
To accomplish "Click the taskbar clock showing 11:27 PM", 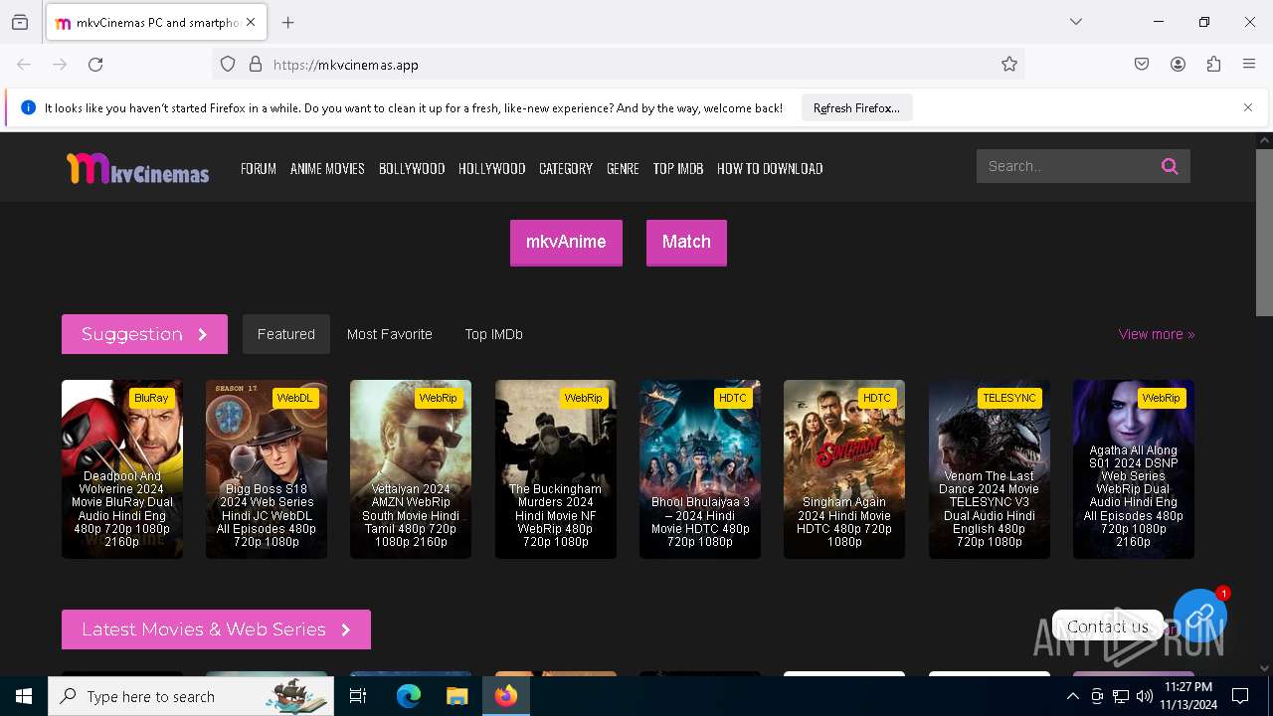I will click(1188, 696).
